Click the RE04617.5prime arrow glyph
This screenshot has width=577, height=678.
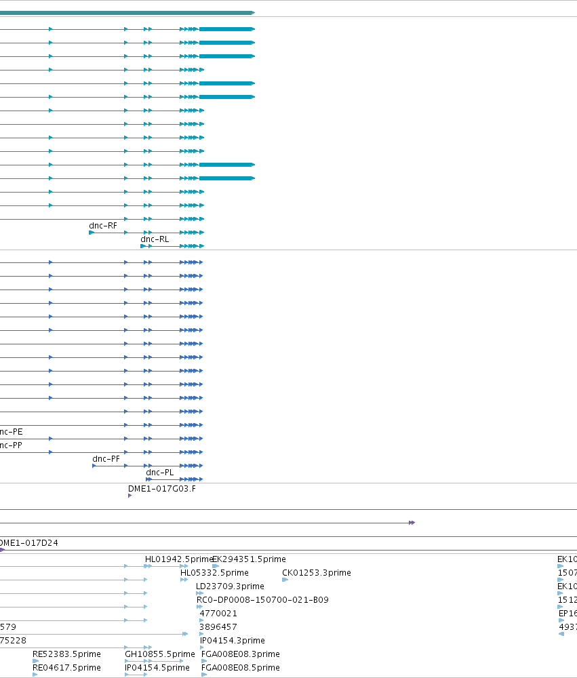[x=35, y=675]
